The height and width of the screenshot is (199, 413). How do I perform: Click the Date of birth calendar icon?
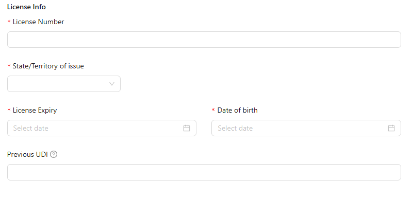click(x=391, y=128)
